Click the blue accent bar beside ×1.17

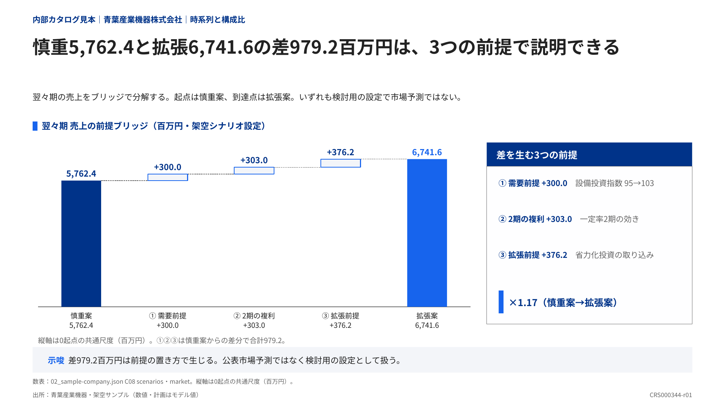[x=501, y=302]
